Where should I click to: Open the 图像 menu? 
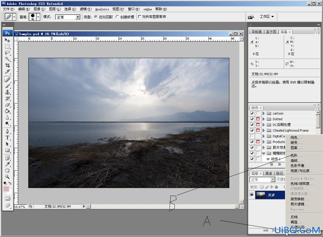[x=39, y=9]
